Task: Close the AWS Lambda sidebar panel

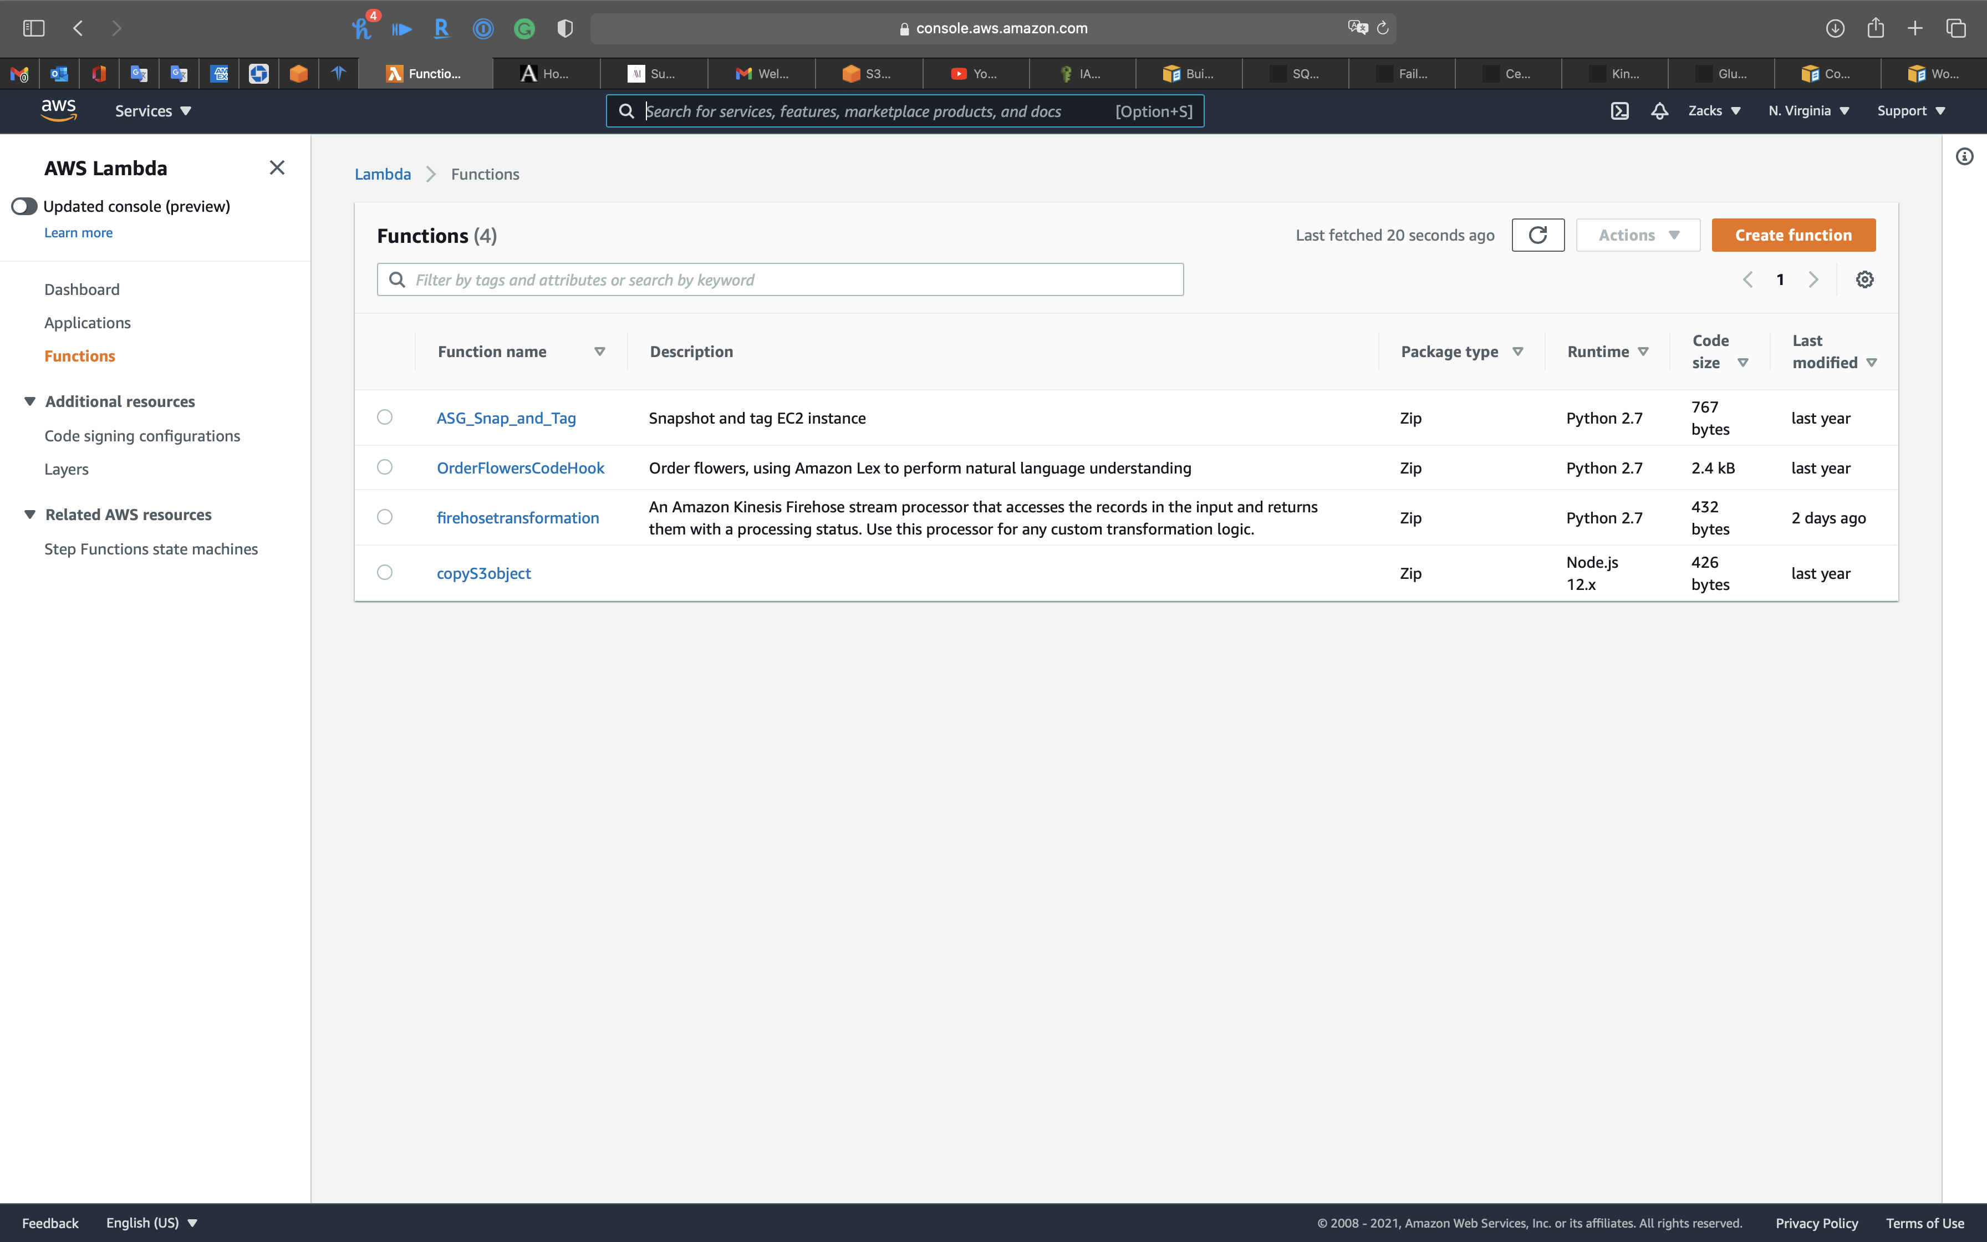Action: tap(277, 167)
